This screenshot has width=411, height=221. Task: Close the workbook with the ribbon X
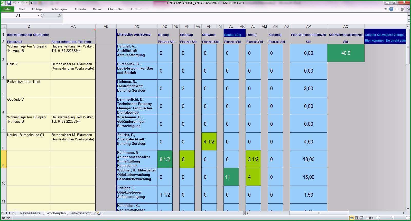click(x=408, y=9)
